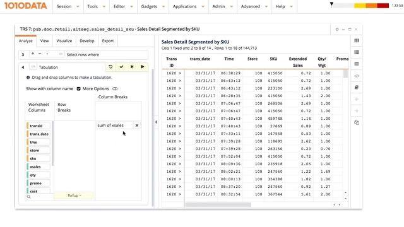Screen dimensions: 404x227
Task: Remove sum of xsales with X
Action: (137, 125)
